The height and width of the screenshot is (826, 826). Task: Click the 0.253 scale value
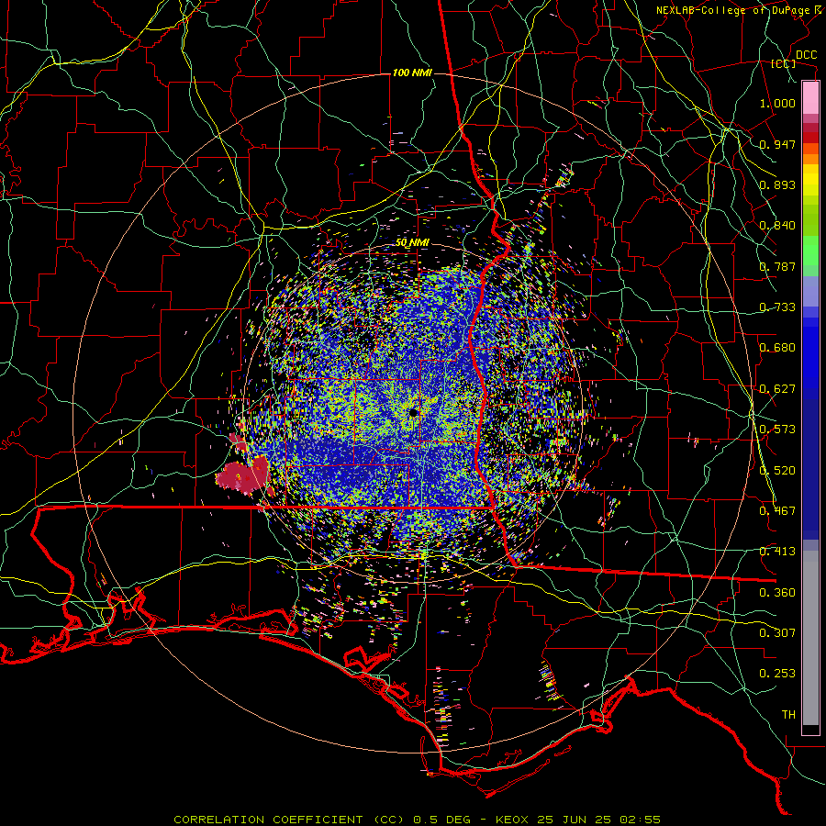[777, 674]
